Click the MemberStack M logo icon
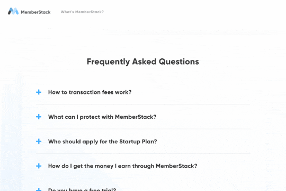 tap(13, 11)
